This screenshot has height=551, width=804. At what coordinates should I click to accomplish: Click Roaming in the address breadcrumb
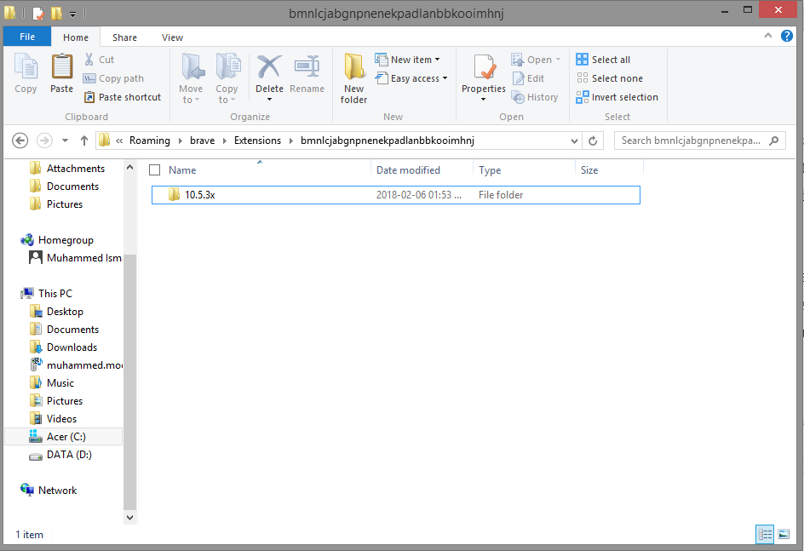click(x=149, y=141)
